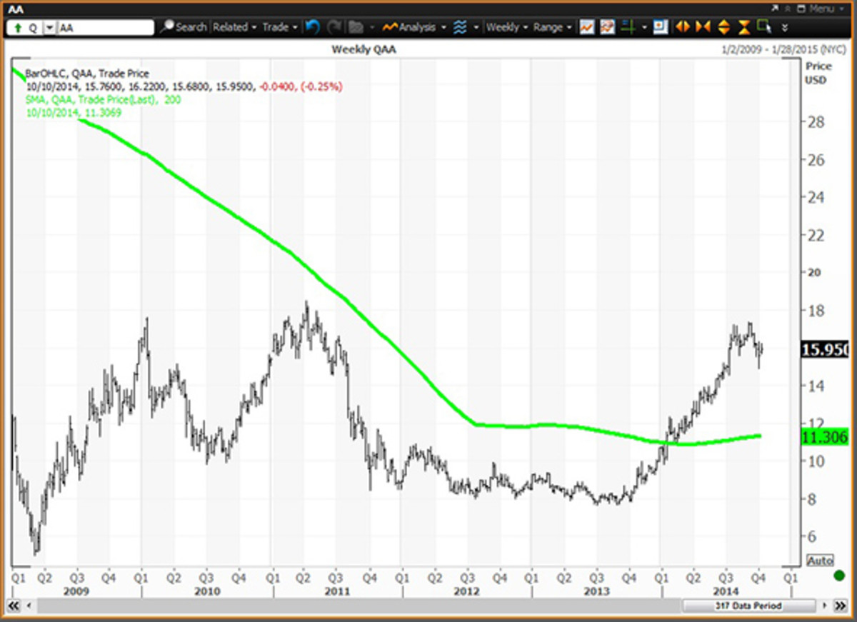Open the Q symbol type dropdown

pos(49,28)
